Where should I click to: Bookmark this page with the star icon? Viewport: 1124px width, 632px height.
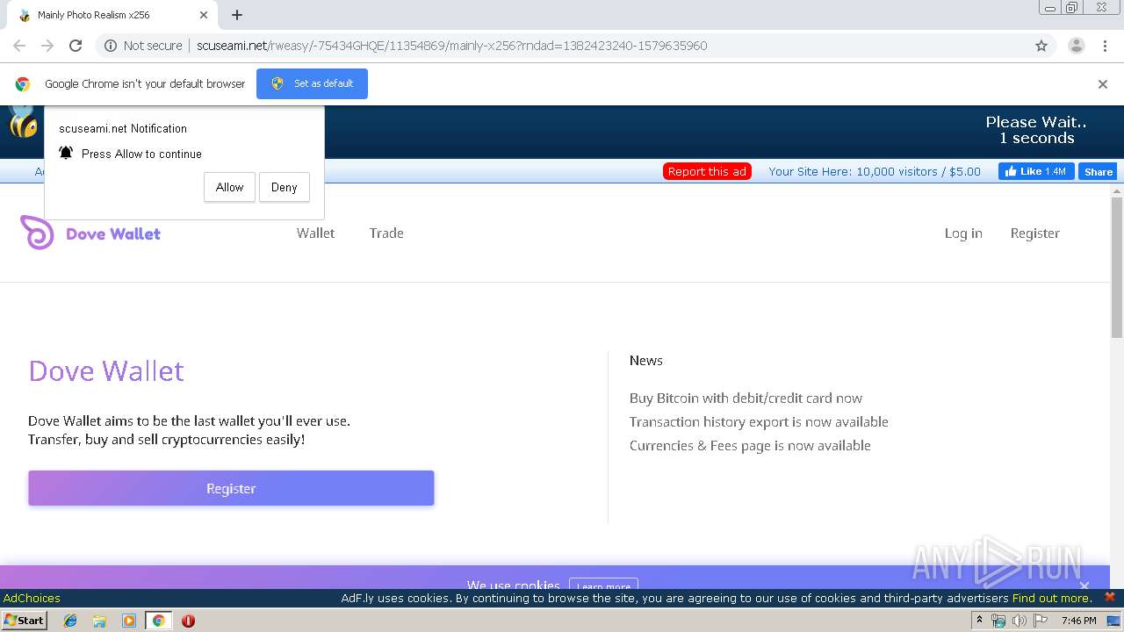coord(1041,46)
